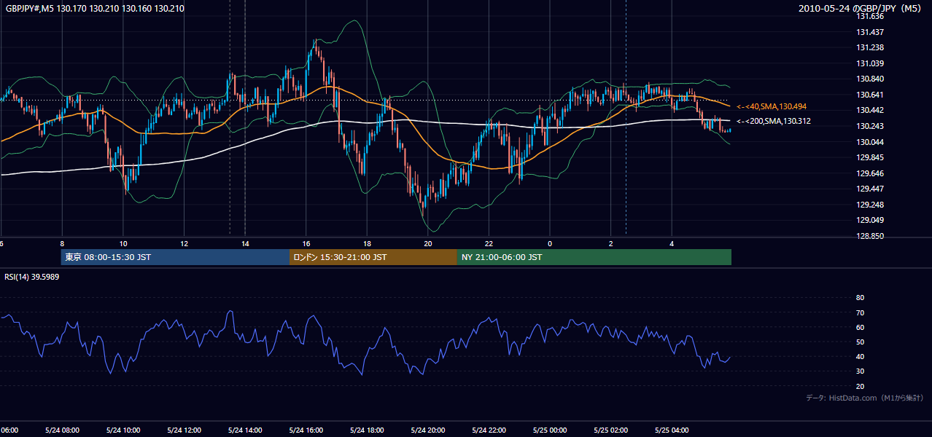The image size is (932, 437).
Task: Click the 5/24 22:00 time axis label
Action: (489, 430)
